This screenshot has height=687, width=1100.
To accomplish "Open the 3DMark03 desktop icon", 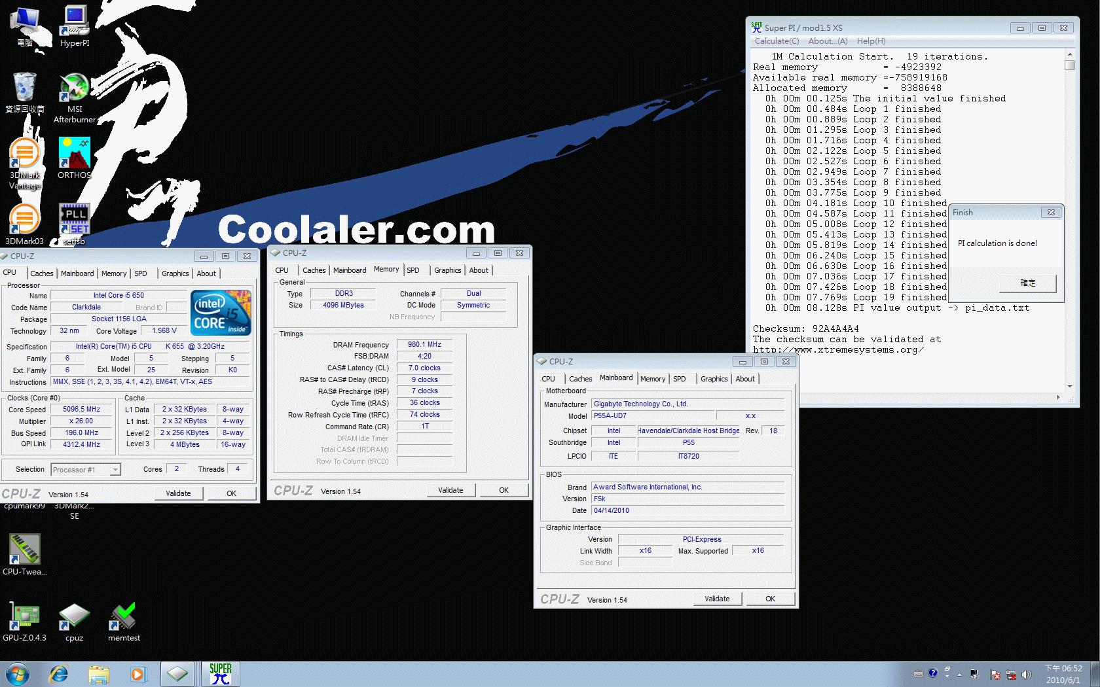I will tap(24, 224).
